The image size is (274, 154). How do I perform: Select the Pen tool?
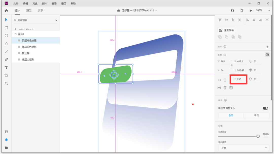pyautogui.click(x=6, y=60)
